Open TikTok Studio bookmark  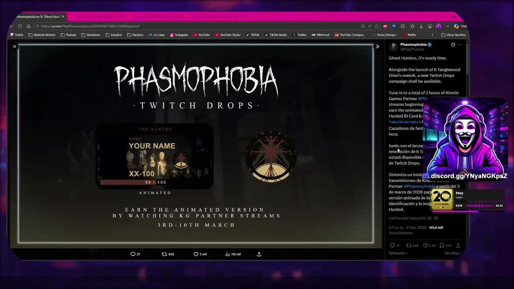[275, 35]
